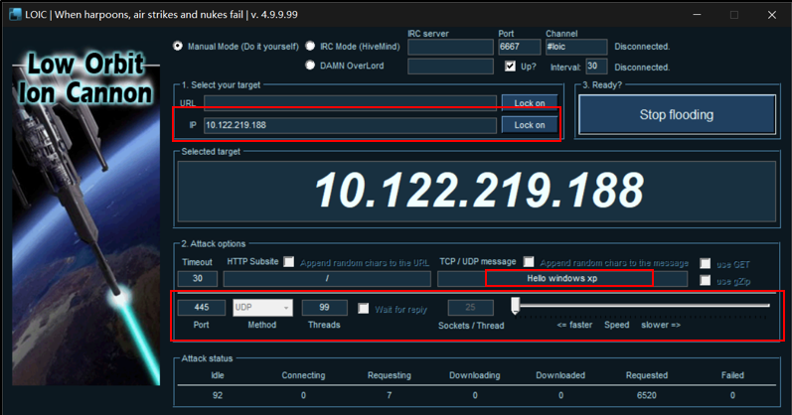The width and height of the screenshot is (792, 415).
Task: Click the attack Port field showing 445
Action: [x=202, y=308]
